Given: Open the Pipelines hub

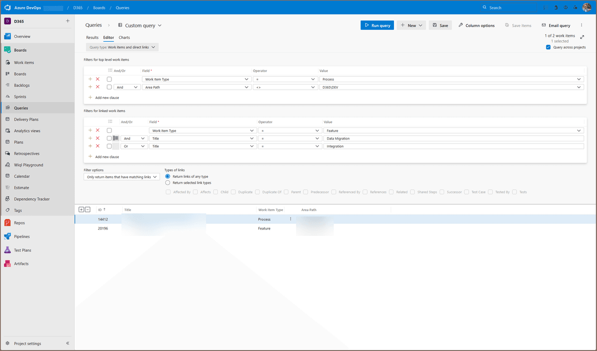Looking at the screenshot, I should pyautogui.click(x=37, y=236).
